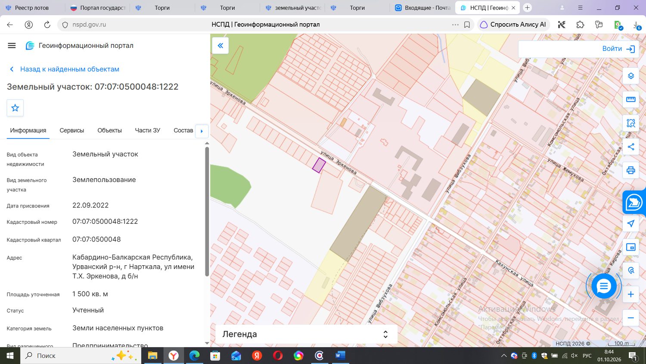This screenshot has width=646, height=364.
Task: Switch to the Сервисы tab
Action: [x=72, y=130]
